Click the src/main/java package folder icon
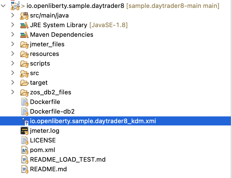This screenshot has width=232, height=178. coord(24,16)
